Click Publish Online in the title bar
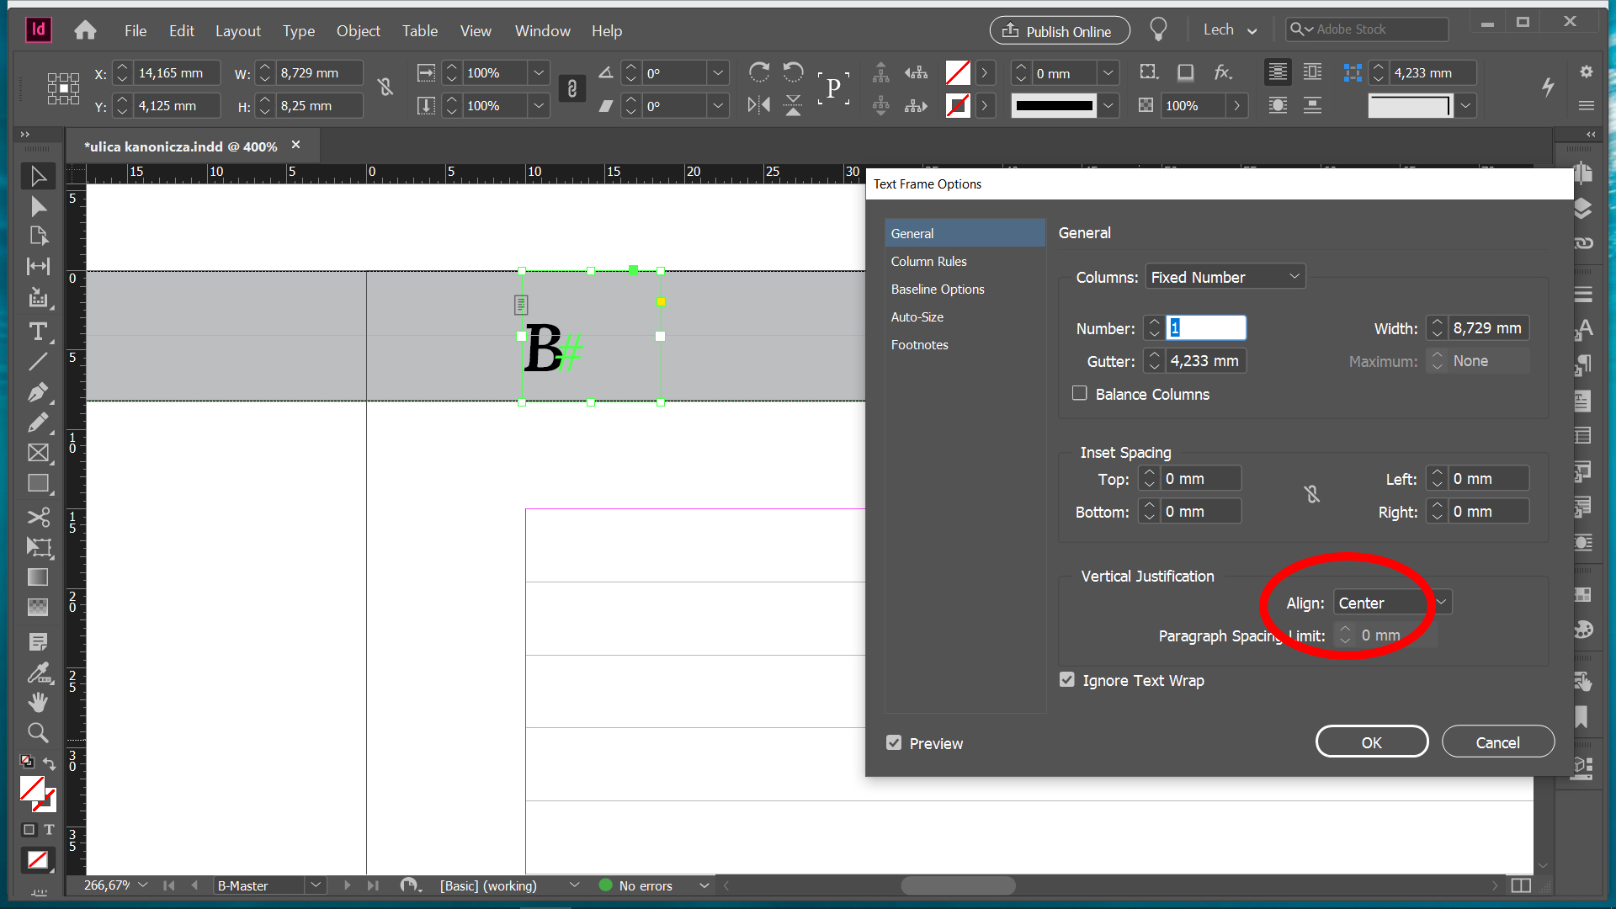Screen dimensions: 1616x909 pos(1059,29)
